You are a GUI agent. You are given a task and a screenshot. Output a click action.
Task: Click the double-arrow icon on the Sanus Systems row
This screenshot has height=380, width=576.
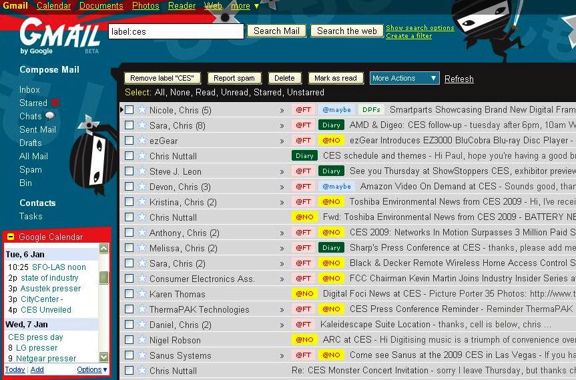[282, 356]
